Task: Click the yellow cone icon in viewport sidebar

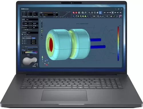Action: click(x=42, y=30)
